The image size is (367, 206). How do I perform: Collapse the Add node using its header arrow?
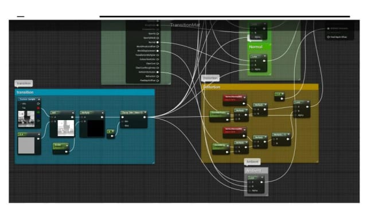(73, 113)
